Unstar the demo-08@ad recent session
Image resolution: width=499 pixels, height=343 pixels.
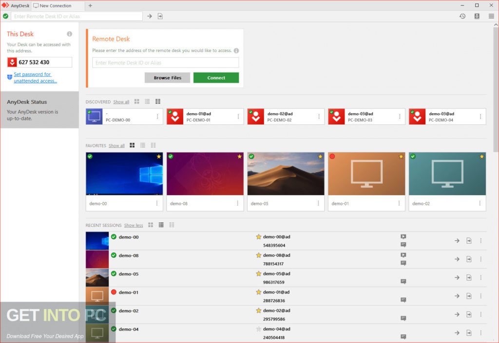click(x=258, y=255)
